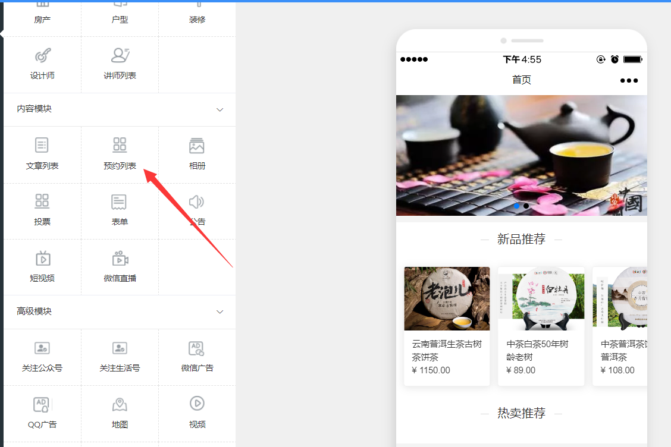This screenshot has width=671, height=447.
Task: Select the 预约列表 reservation list module
Action: point(120,155)
